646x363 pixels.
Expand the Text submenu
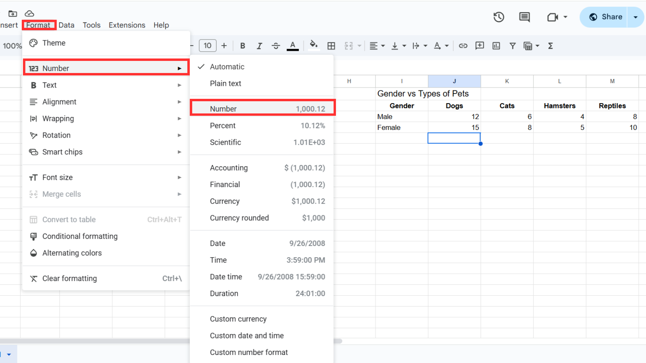point(106,85)
